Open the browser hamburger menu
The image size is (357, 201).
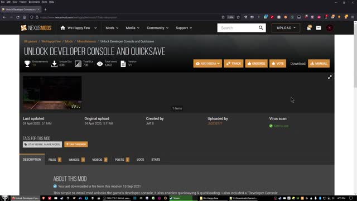pos(353,17)
